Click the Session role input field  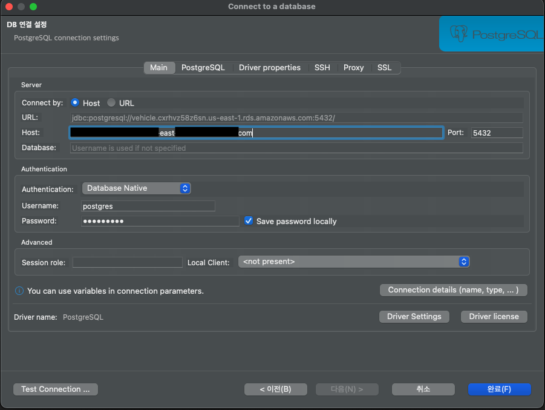128,262
